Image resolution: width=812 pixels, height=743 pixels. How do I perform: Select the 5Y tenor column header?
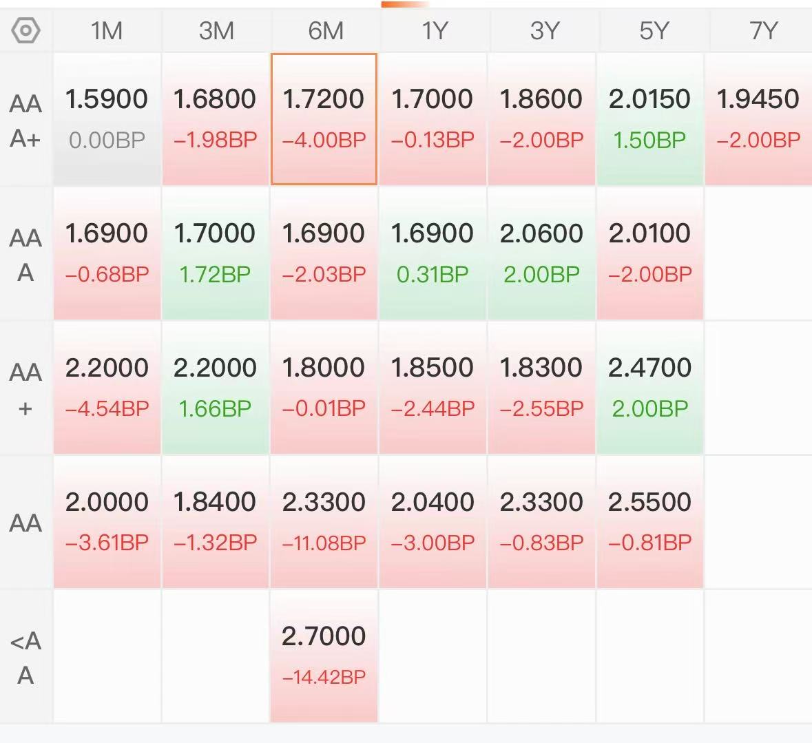click(x=654, y=30)
